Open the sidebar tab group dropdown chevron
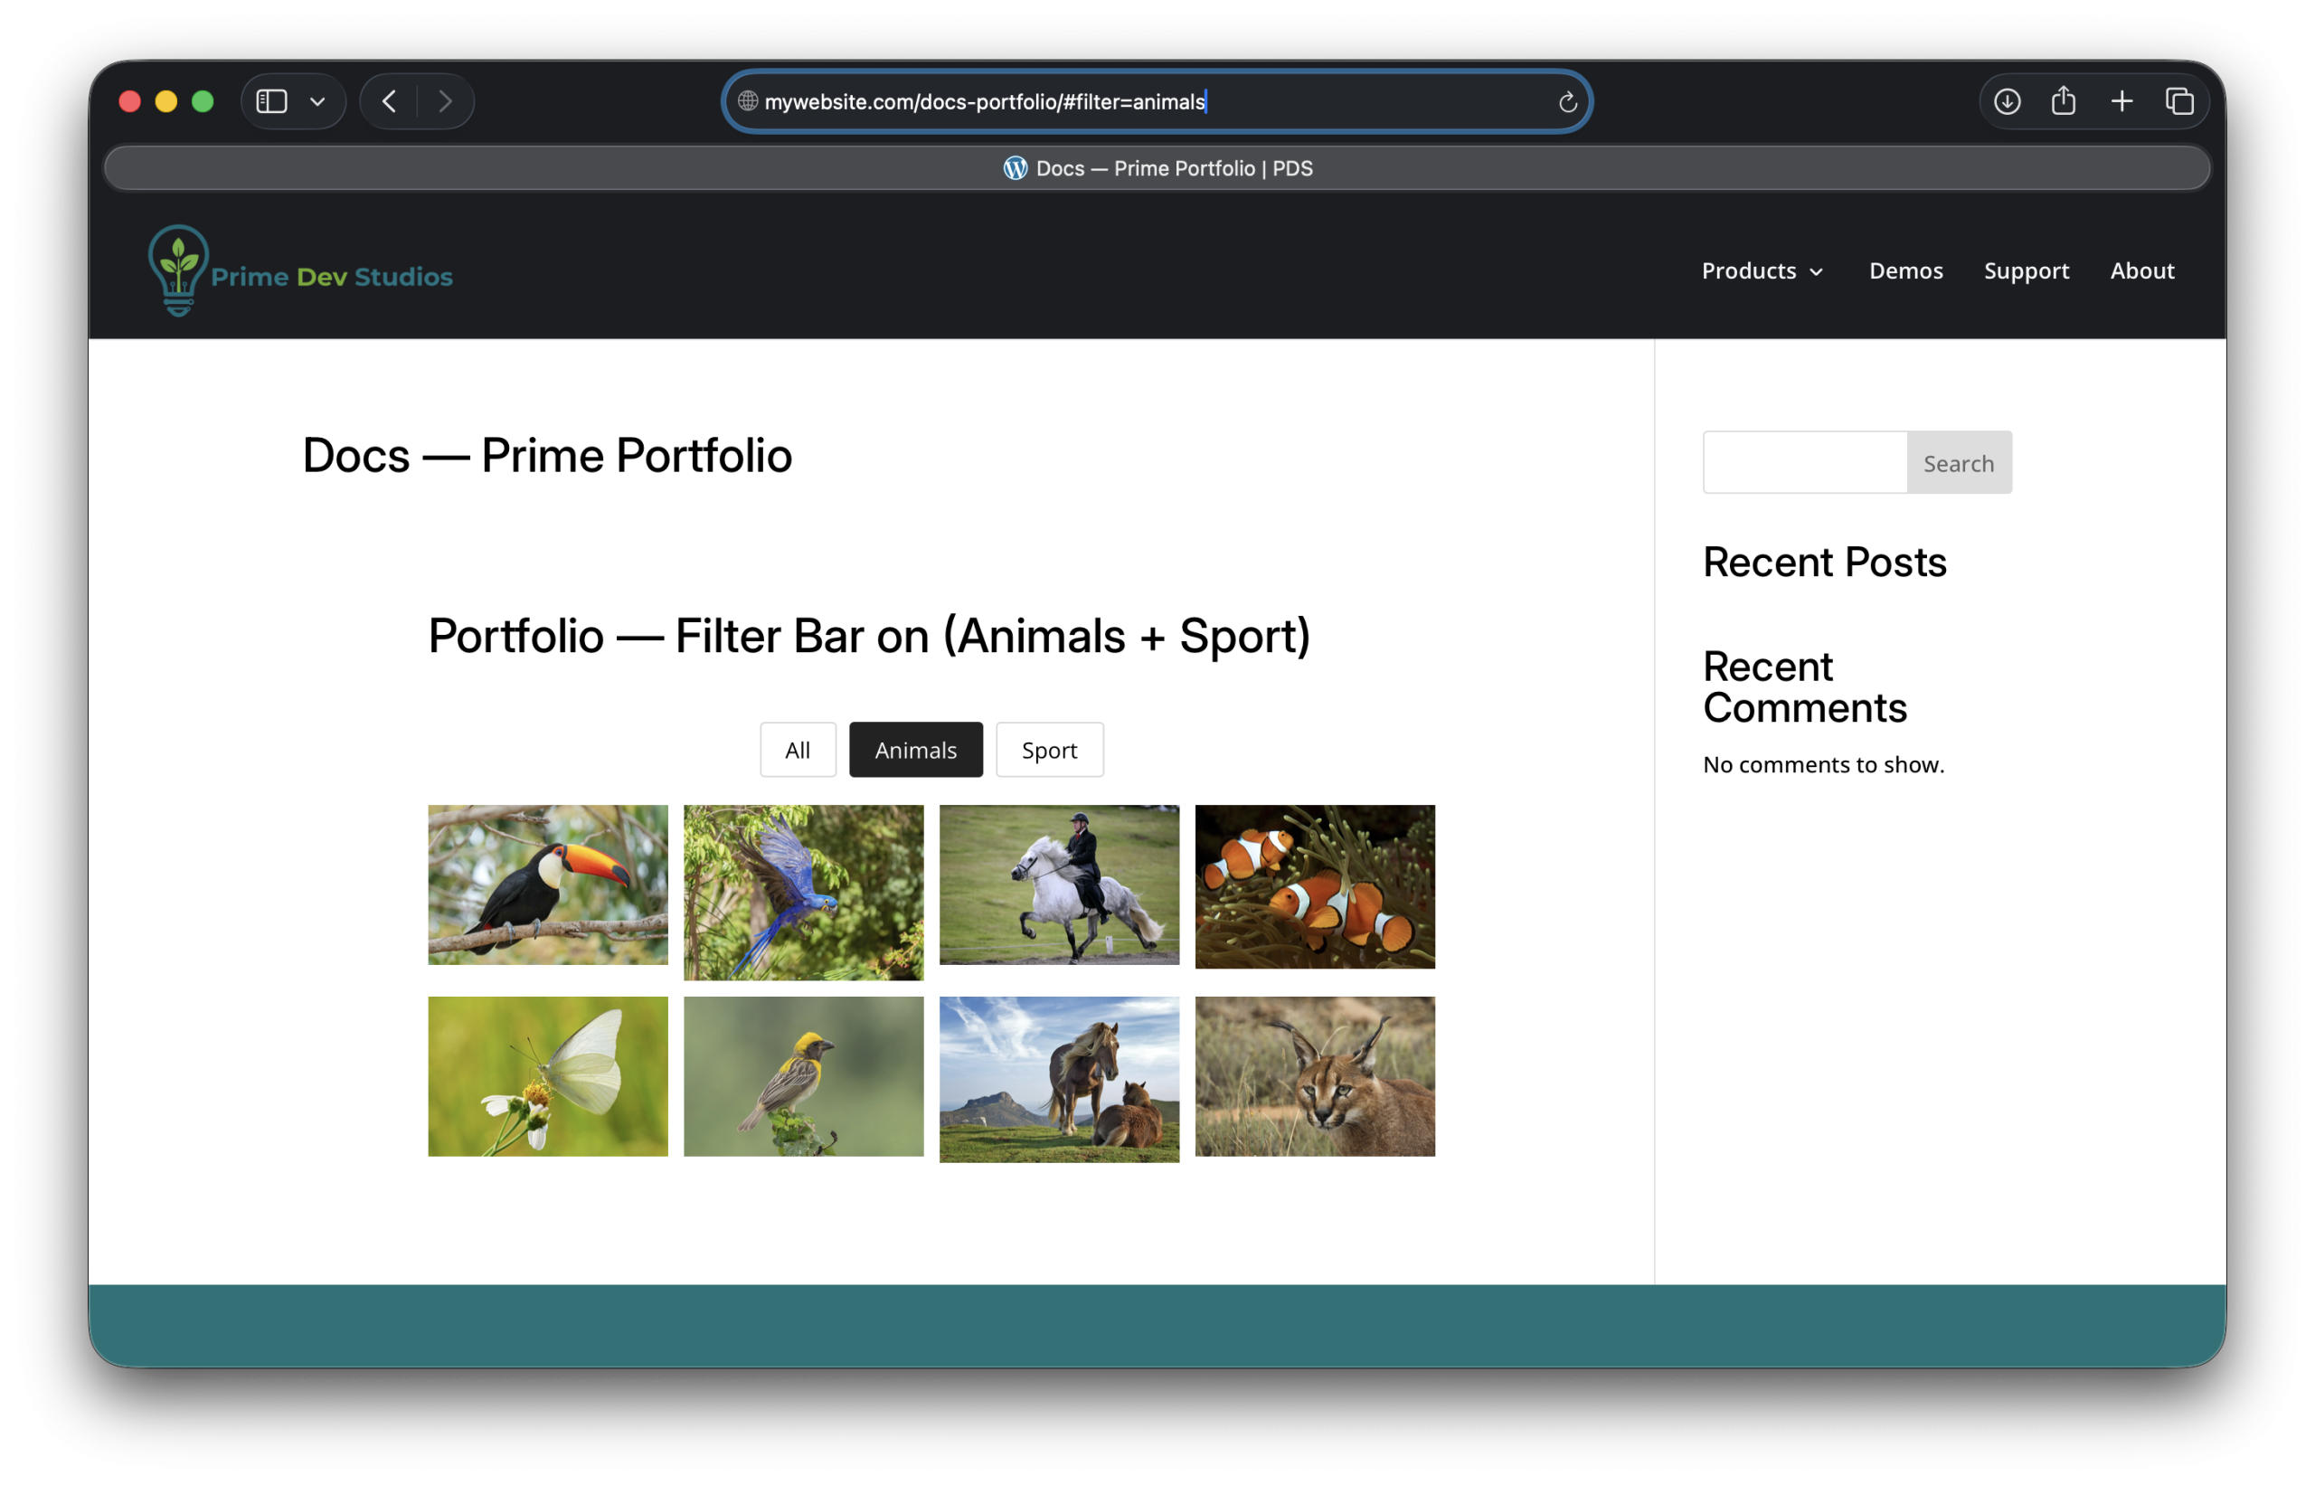This screenshot has height=1485, width=2315. 317,101
